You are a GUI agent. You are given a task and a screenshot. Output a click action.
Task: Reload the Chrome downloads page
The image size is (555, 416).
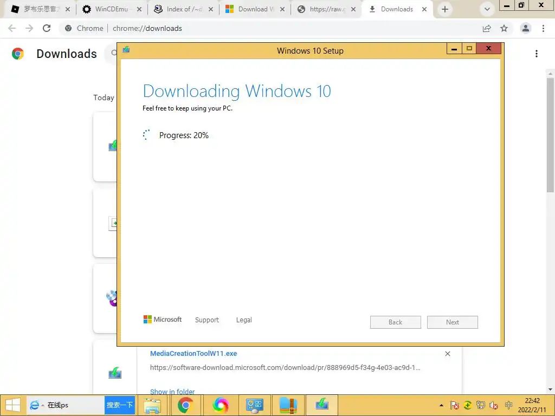pos(47,28)
